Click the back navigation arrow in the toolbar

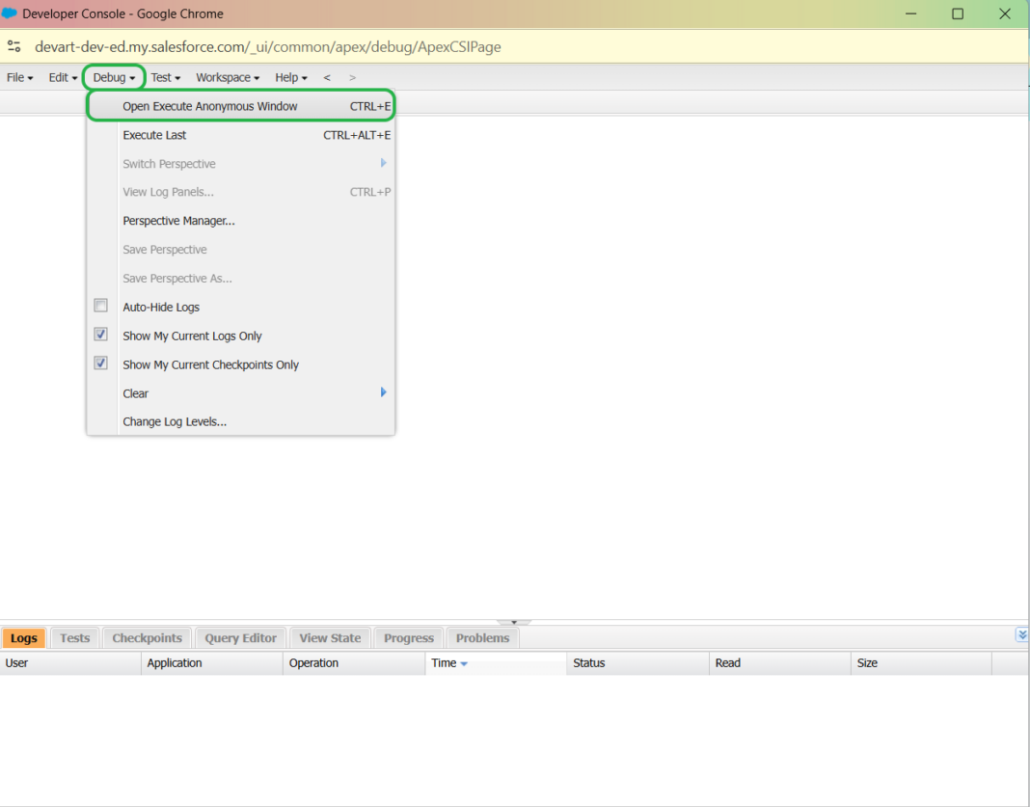point(326,77)
